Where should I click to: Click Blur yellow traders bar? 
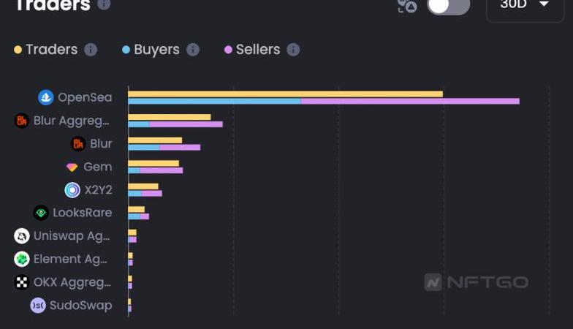(x=155, y=140)
